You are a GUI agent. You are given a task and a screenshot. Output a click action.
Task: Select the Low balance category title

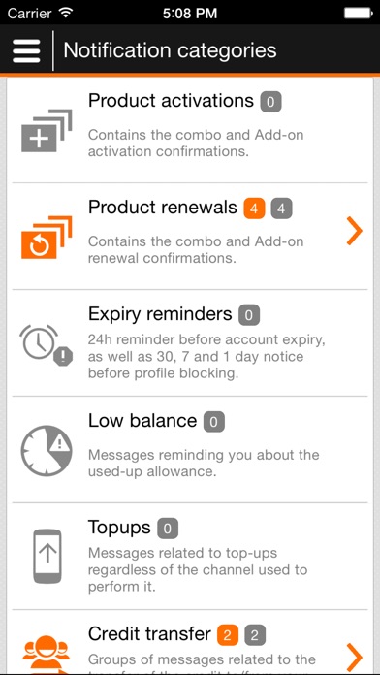coord(142,421)
